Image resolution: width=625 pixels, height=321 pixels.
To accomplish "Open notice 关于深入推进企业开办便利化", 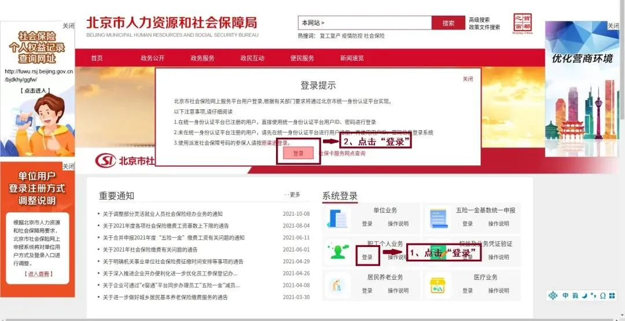I will point(170,274).
